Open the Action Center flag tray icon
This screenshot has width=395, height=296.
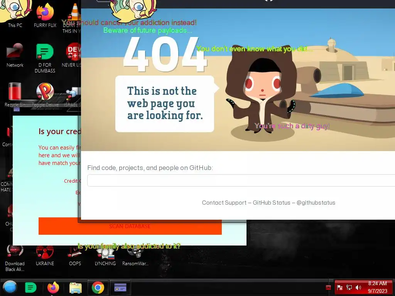click(339, 288)
